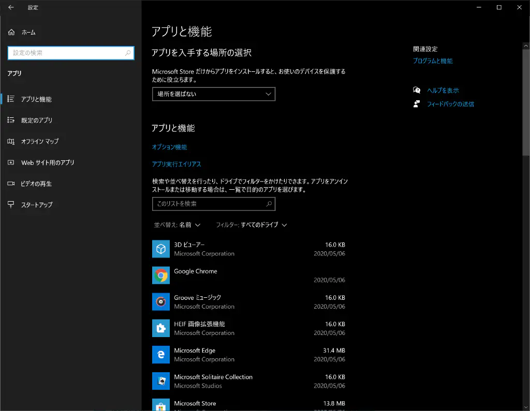Click the Google Chrome app icon
Viewport: 530px width, 411px height.
pos(160,275)
